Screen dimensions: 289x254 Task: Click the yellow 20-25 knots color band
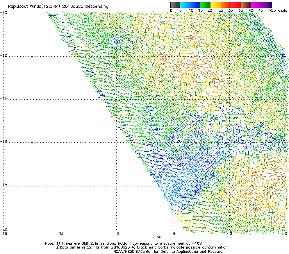coord(216,5)
